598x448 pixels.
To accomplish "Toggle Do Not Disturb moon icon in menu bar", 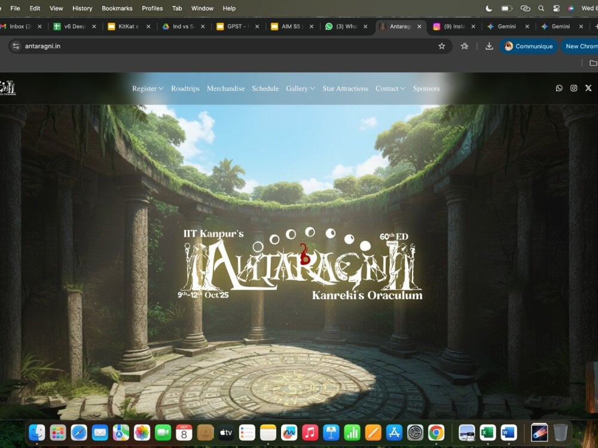I will coord(489,8).
